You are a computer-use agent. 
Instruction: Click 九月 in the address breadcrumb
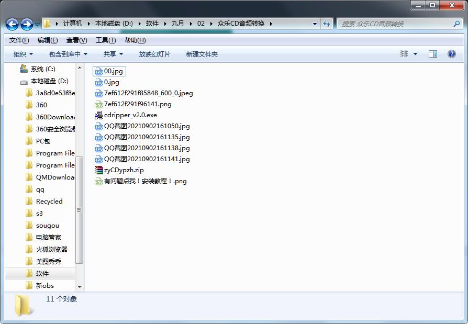177,24
